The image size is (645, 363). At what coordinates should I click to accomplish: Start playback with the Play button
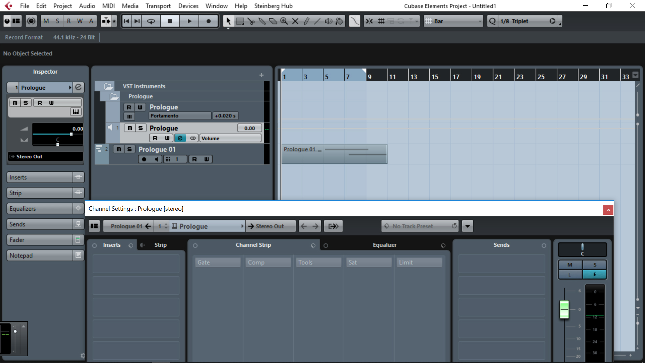click(x=189, y=21)
